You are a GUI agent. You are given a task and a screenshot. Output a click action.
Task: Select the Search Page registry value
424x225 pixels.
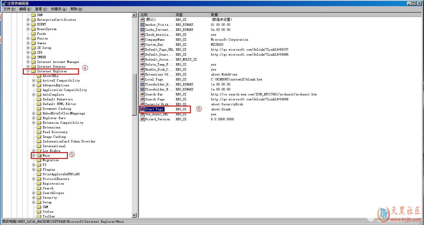tap(155, 99)
